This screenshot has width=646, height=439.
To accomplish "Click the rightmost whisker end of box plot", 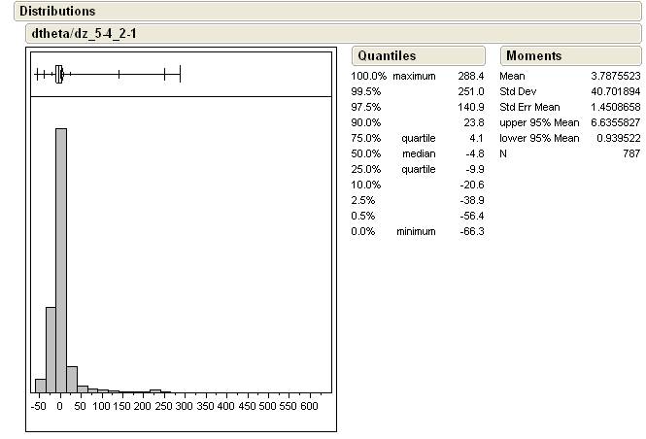I will tap(181, 74).
